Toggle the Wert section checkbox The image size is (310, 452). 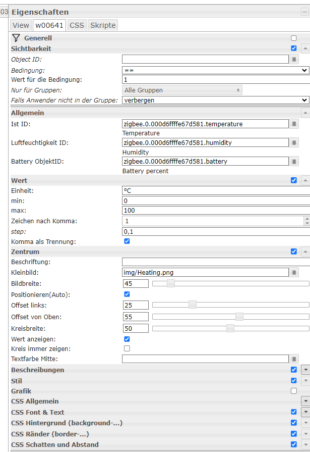pos(293,180)
